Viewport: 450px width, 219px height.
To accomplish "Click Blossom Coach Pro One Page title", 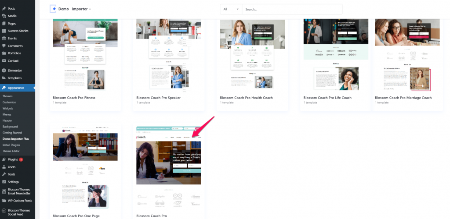I will (76, 216).
